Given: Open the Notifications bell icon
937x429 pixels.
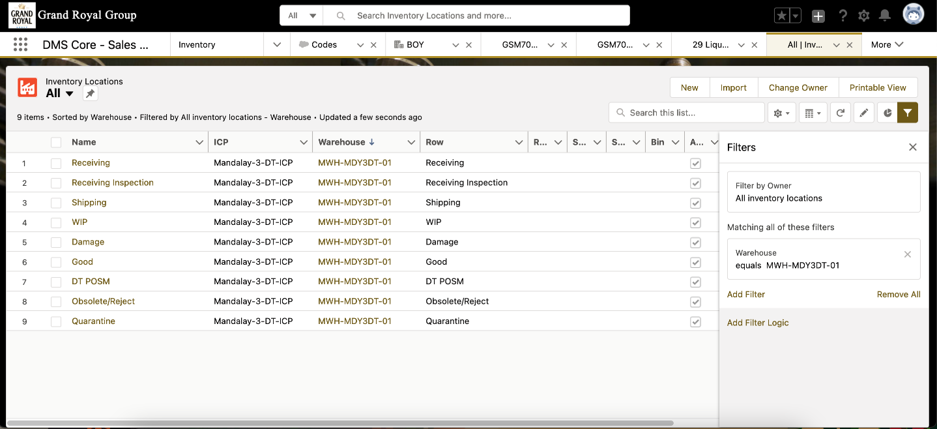Looking at the screenshot, I should click(x=884, y=16).
